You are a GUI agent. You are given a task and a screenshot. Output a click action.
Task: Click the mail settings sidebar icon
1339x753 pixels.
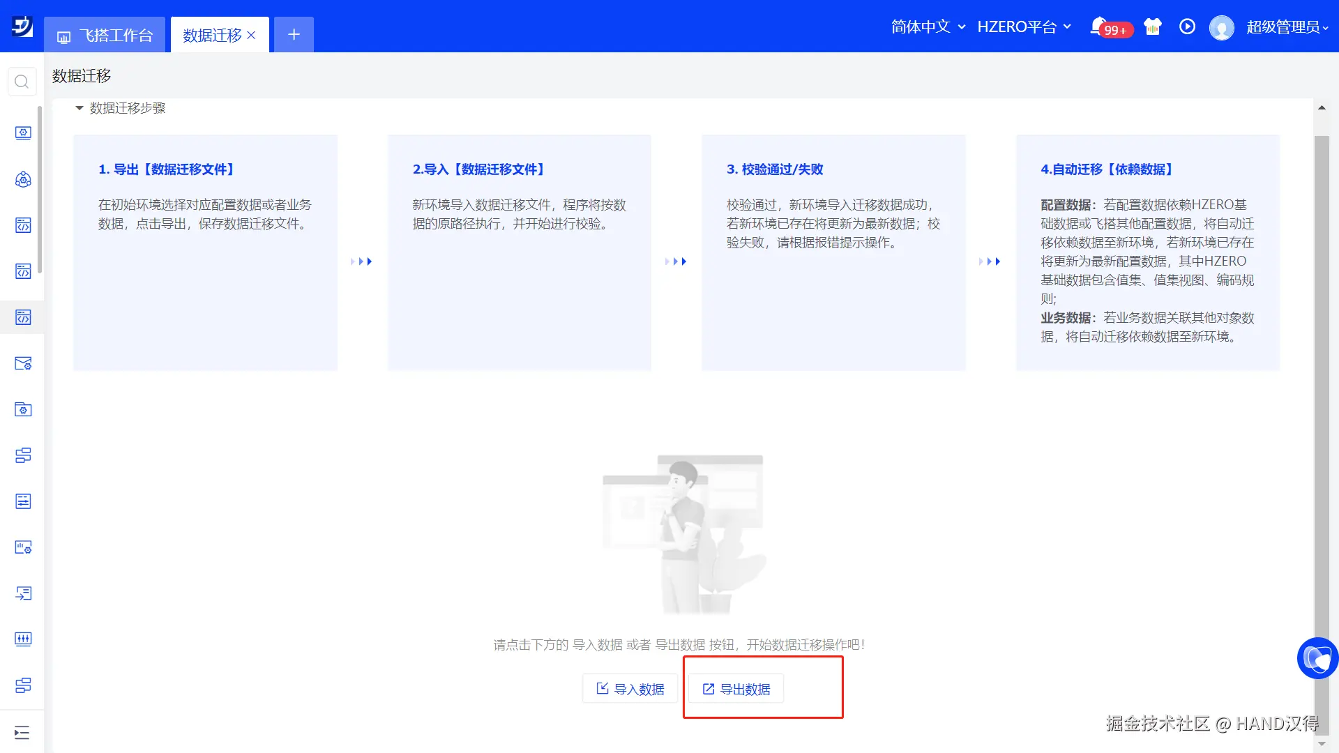pyautogui.click(x=23, y=364)
